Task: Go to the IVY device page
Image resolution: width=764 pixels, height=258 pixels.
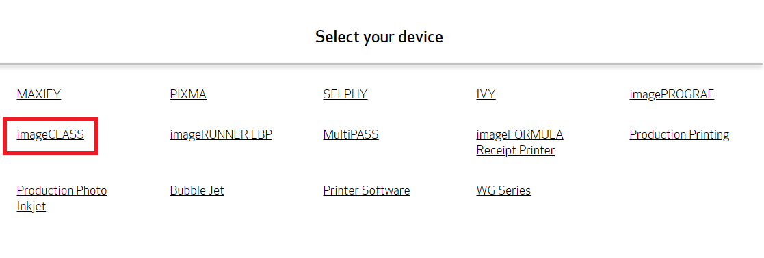Action: (486, 94)
